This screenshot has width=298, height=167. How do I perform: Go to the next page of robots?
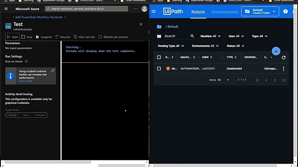(275, 80)
